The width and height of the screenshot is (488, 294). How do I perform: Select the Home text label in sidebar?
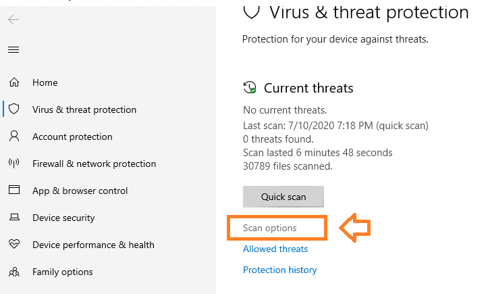coord(45,82)
